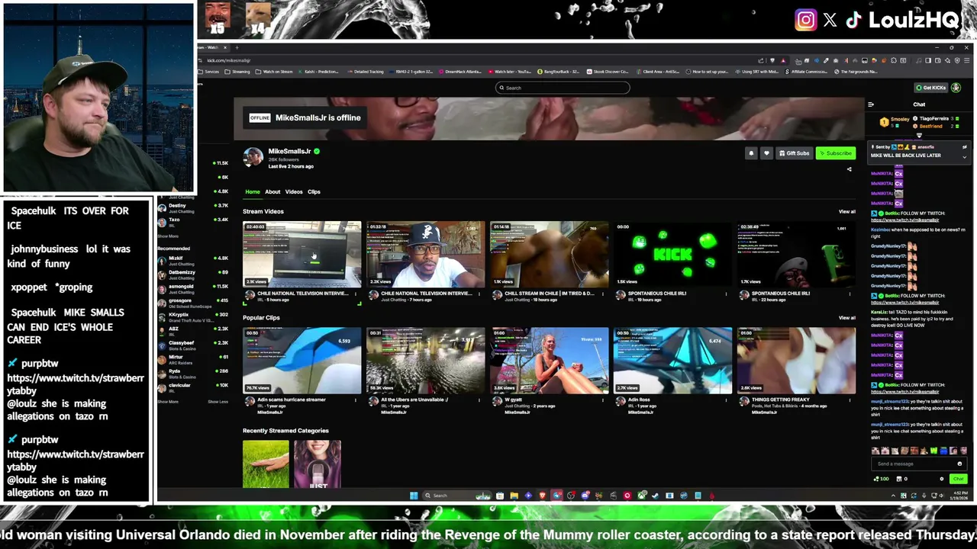The image size is (977, 549).
Task: Open the Brave Shields icon in address bar
Action: tap(772, 61)
